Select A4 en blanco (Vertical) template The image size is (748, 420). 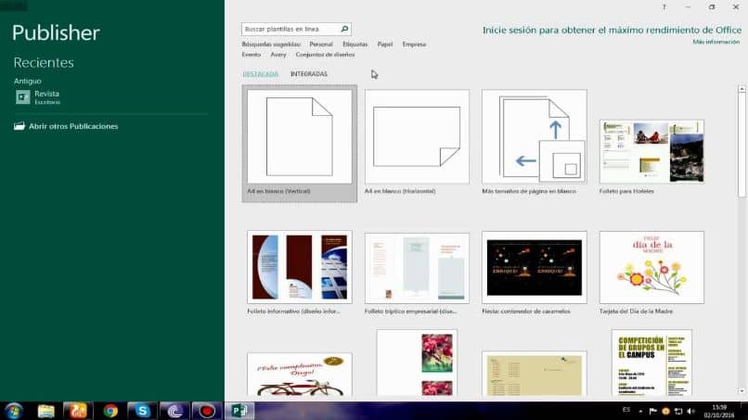pyautogui.click(x=299, y=144)
